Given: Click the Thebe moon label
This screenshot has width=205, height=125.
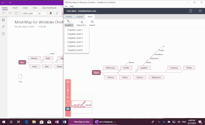Looking at the screenshot, I should tap(161, 50).
